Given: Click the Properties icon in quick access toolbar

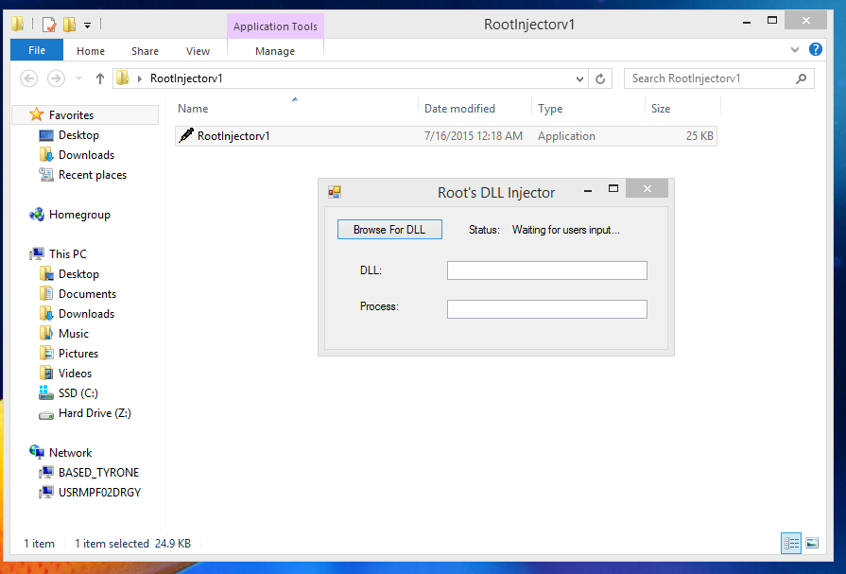Looking at the screenshot, I should point(49,24).
